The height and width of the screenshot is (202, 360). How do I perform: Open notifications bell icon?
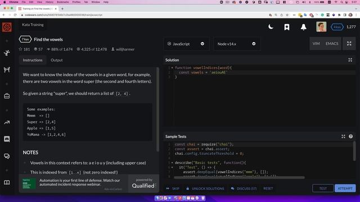point(304,27)
